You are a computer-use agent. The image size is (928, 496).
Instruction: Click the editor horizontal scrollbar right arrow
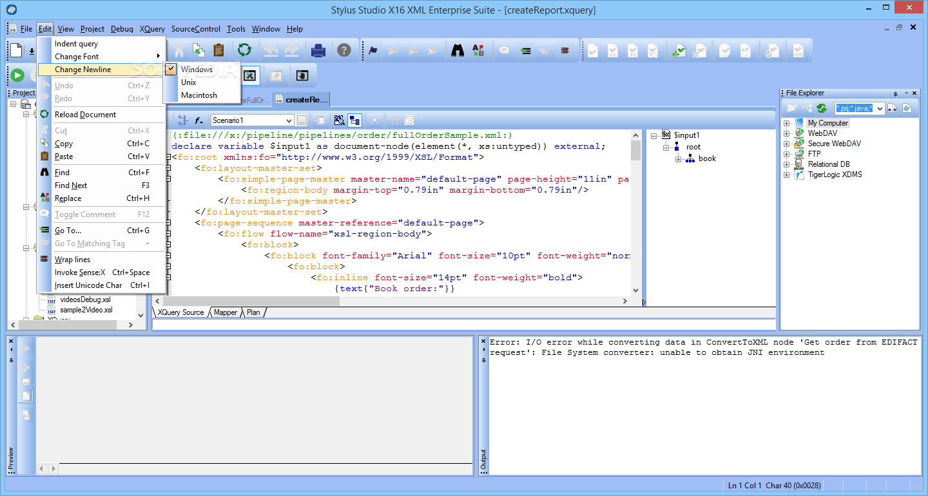coord(624,301)
